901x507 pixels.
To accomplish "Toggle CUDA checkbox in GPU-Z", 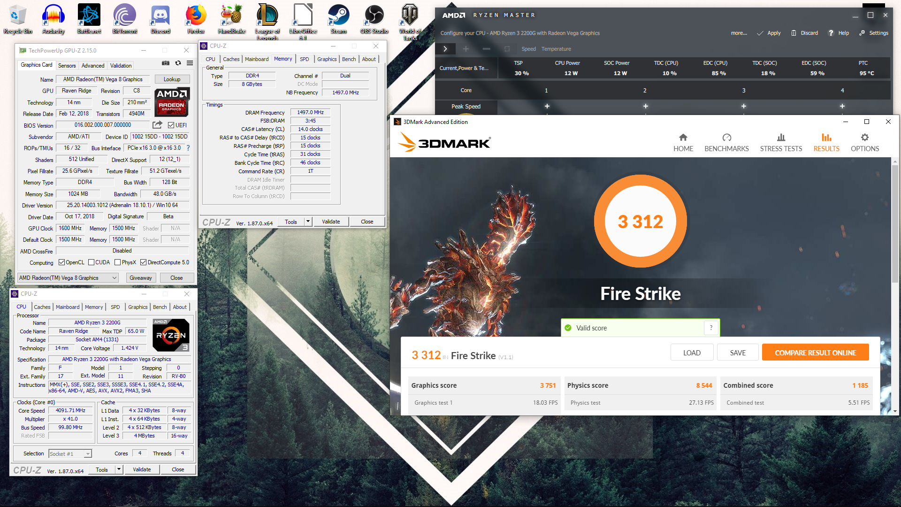I will coord(91,262).
